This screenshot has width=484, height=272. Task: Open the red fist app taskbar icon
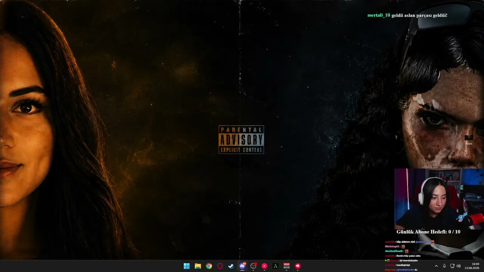click(298, 266)
